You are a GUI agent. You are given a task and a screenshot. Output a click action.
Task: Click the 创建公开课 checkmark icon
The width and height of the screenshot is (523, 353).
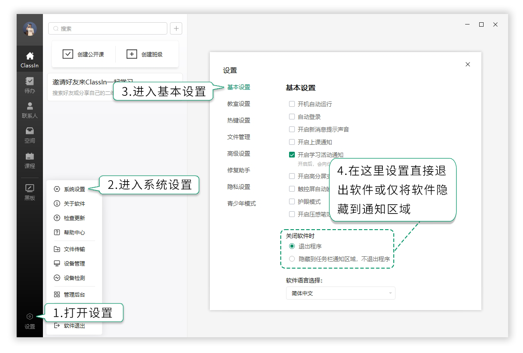click(x=68, y=54)
